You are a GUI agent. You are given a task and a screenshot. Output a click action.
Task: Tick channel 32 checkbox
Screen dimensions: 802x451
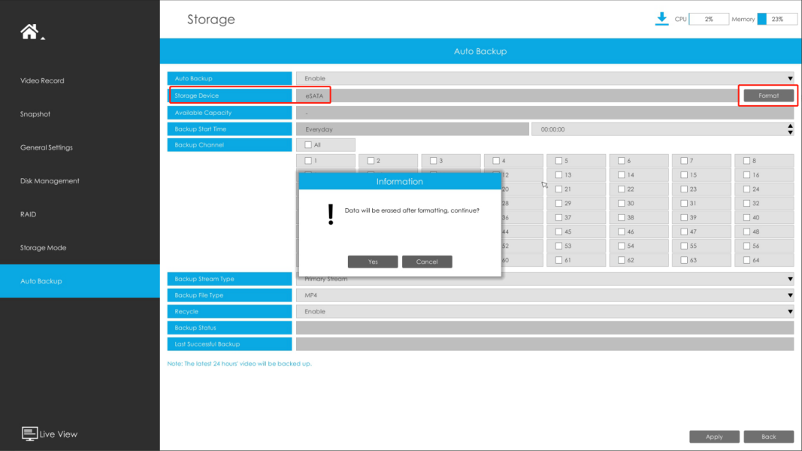pos(747,204)
